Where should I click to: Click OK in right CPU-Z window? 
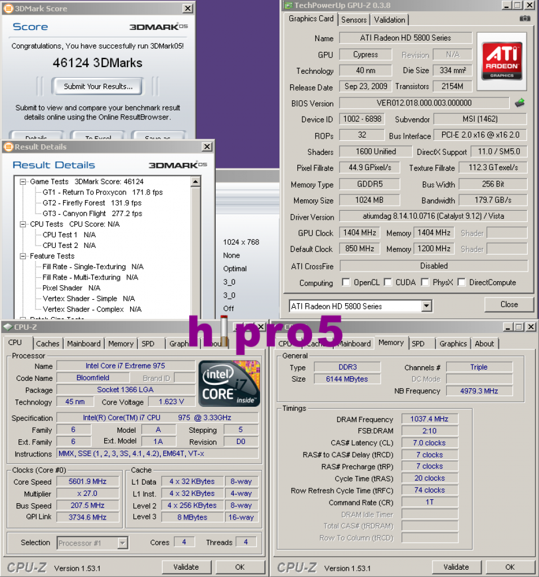(510, 567)
